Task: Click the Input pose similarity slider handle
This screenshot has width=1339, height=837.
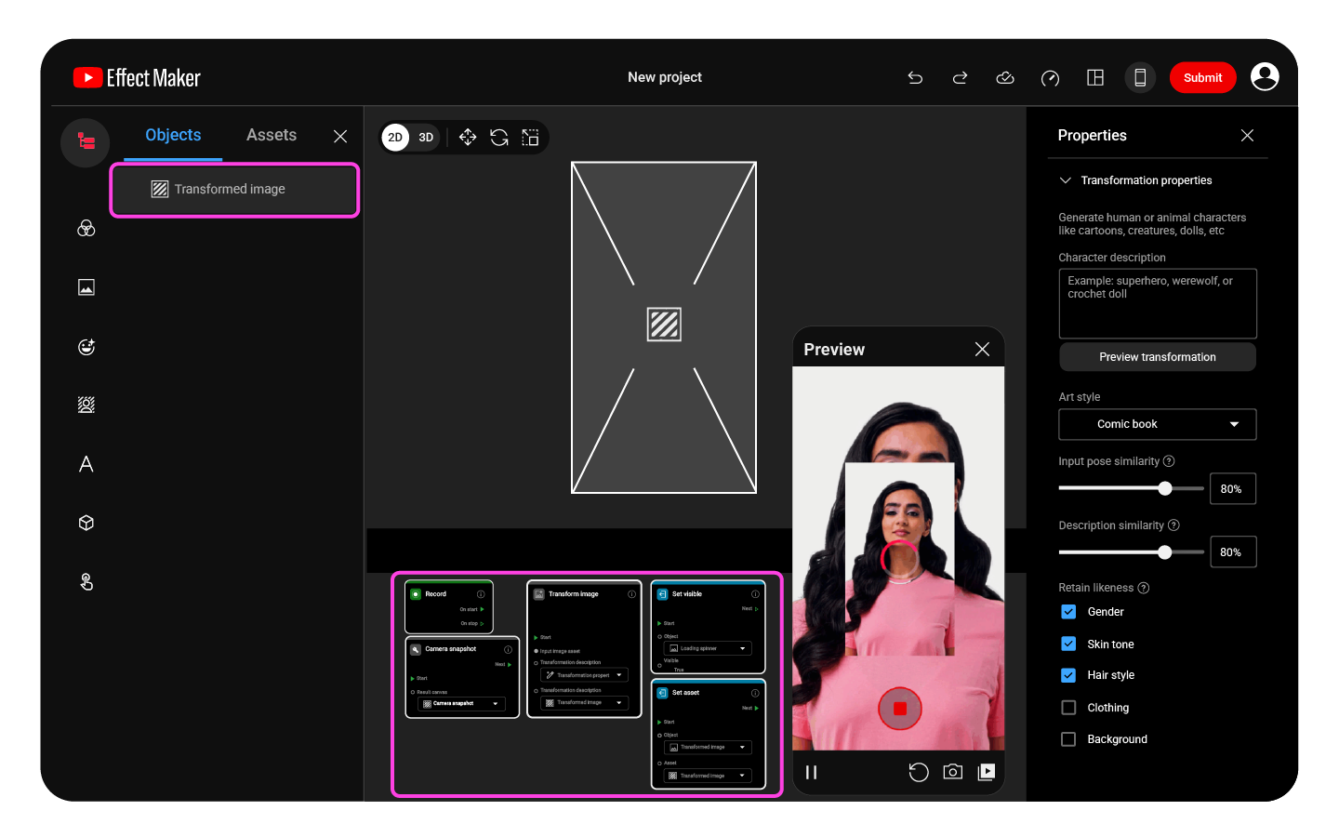Action: click(x=1165, y=488)
